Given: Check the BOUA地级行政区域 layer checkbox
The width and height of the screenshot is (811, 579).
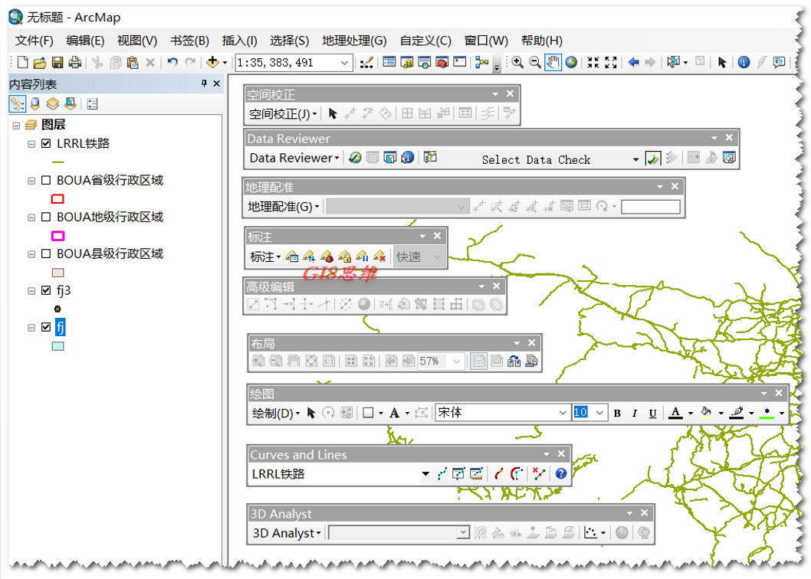Looking at the screenshot, I should tap(46, 217).
